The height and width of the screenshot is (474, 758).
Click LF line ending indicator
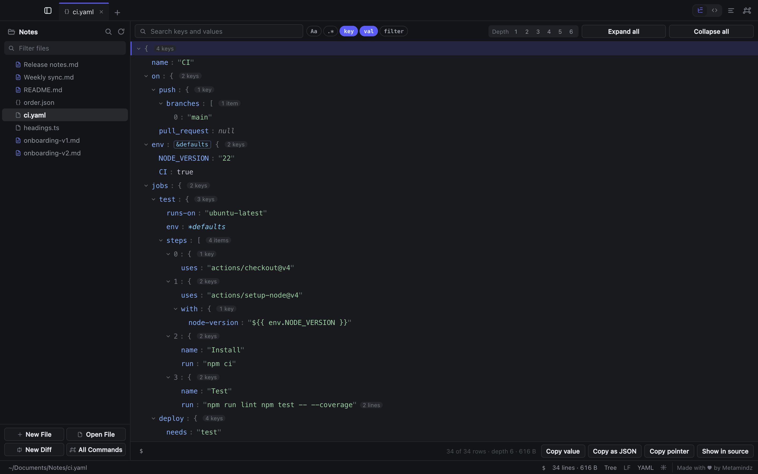coord(627,467)
